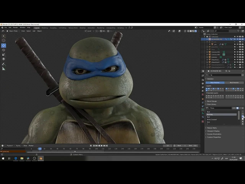This screenshot has height=184, width=245.
Task: Open the Render menu
Action: (15, 28)
